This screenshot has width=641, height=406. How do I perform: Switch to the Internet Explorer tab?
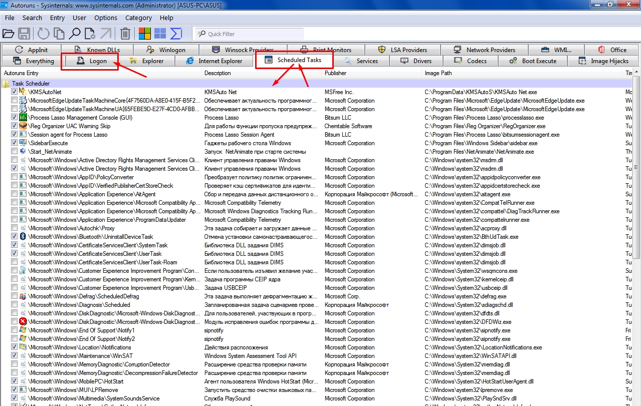pos(214,61)
